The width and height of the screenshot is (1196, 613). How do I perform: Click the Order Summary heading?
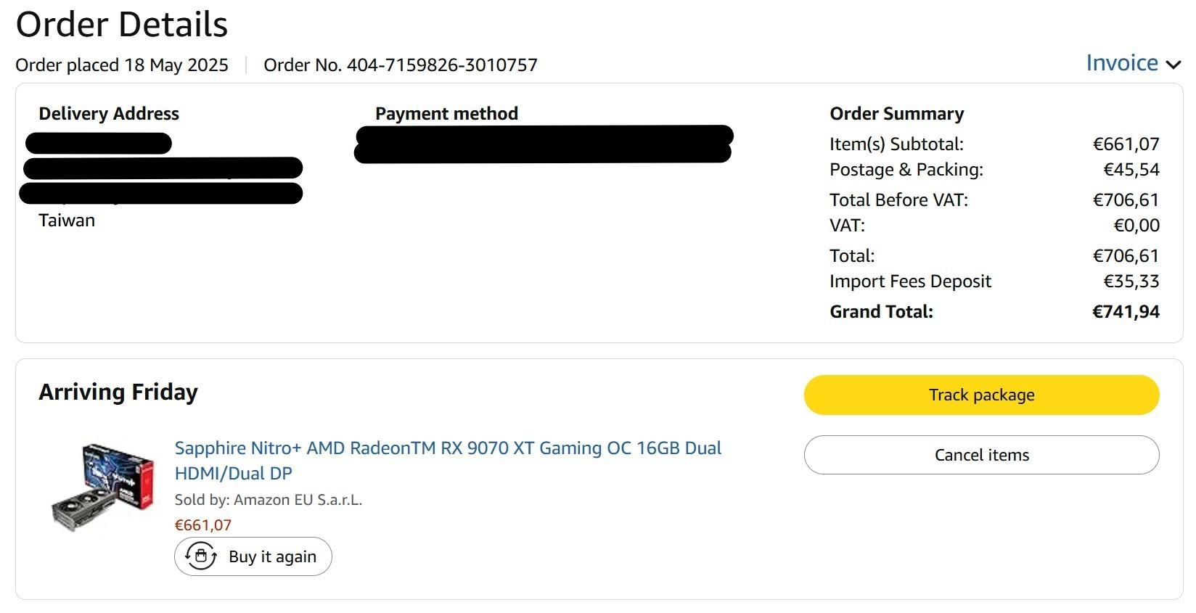tap(897, 114)
